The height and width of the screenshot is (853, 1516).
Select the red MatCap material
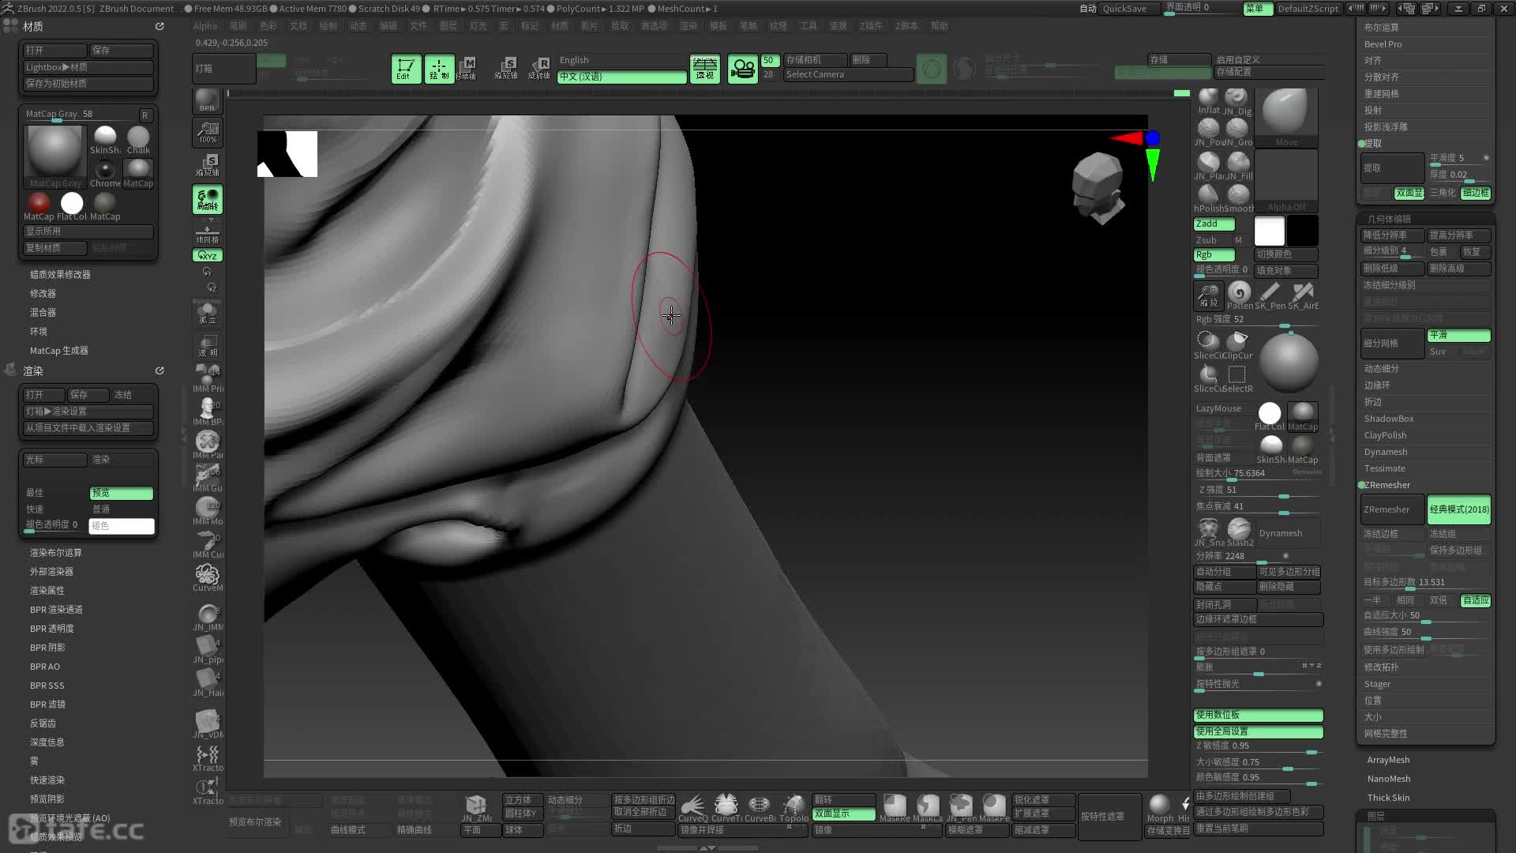(39, 207)
